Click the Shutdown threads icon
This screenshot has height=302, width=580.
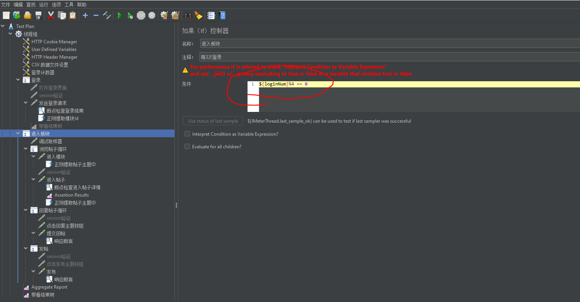click(152, 15)
